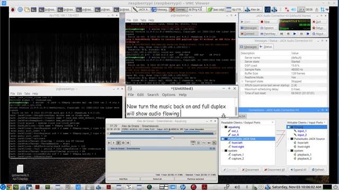
Task: Collapse the aqualung client in output ports
Action: [222, 127]
